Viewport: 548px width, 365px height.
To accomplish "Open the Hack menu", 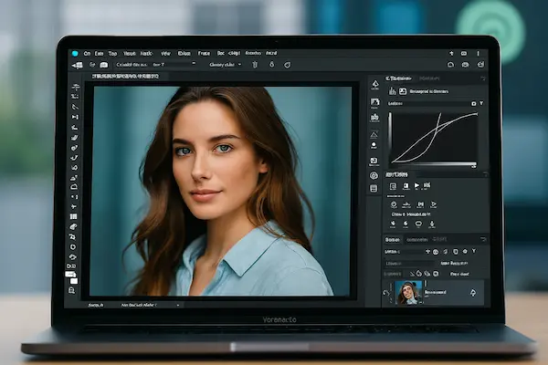I will click(x=146, y=54).
